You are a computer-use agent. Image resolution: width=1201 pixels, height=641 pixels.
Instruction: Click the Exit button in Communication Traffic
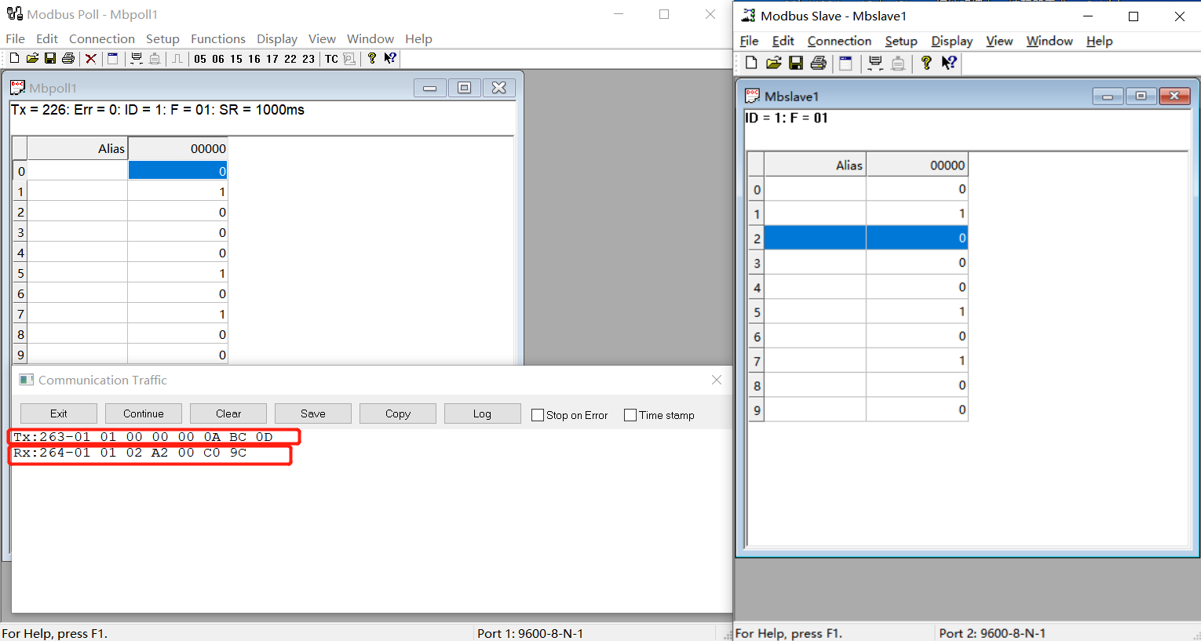click(x=59, y=413)
